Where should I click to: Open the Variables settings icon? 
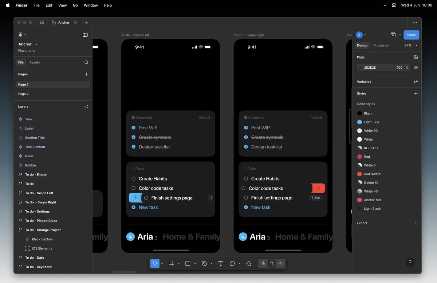click(x=416, y=82)
